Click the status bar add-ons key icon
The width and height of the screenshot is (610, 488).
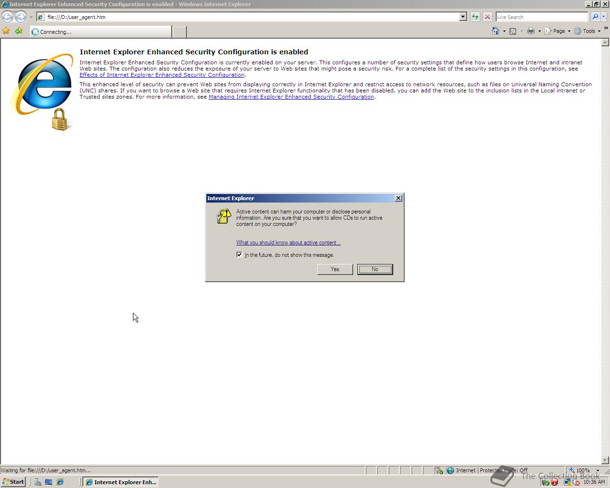[x=439, y=470]
